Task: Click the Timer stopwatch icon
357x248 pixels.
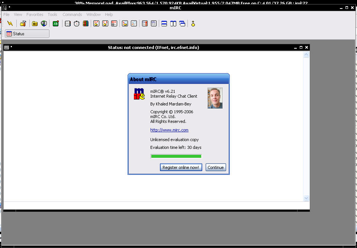Action: 77,23
